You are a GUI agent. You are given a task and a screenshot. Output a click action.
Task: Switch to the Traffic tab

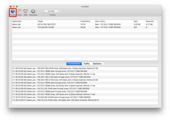[86, 64]
